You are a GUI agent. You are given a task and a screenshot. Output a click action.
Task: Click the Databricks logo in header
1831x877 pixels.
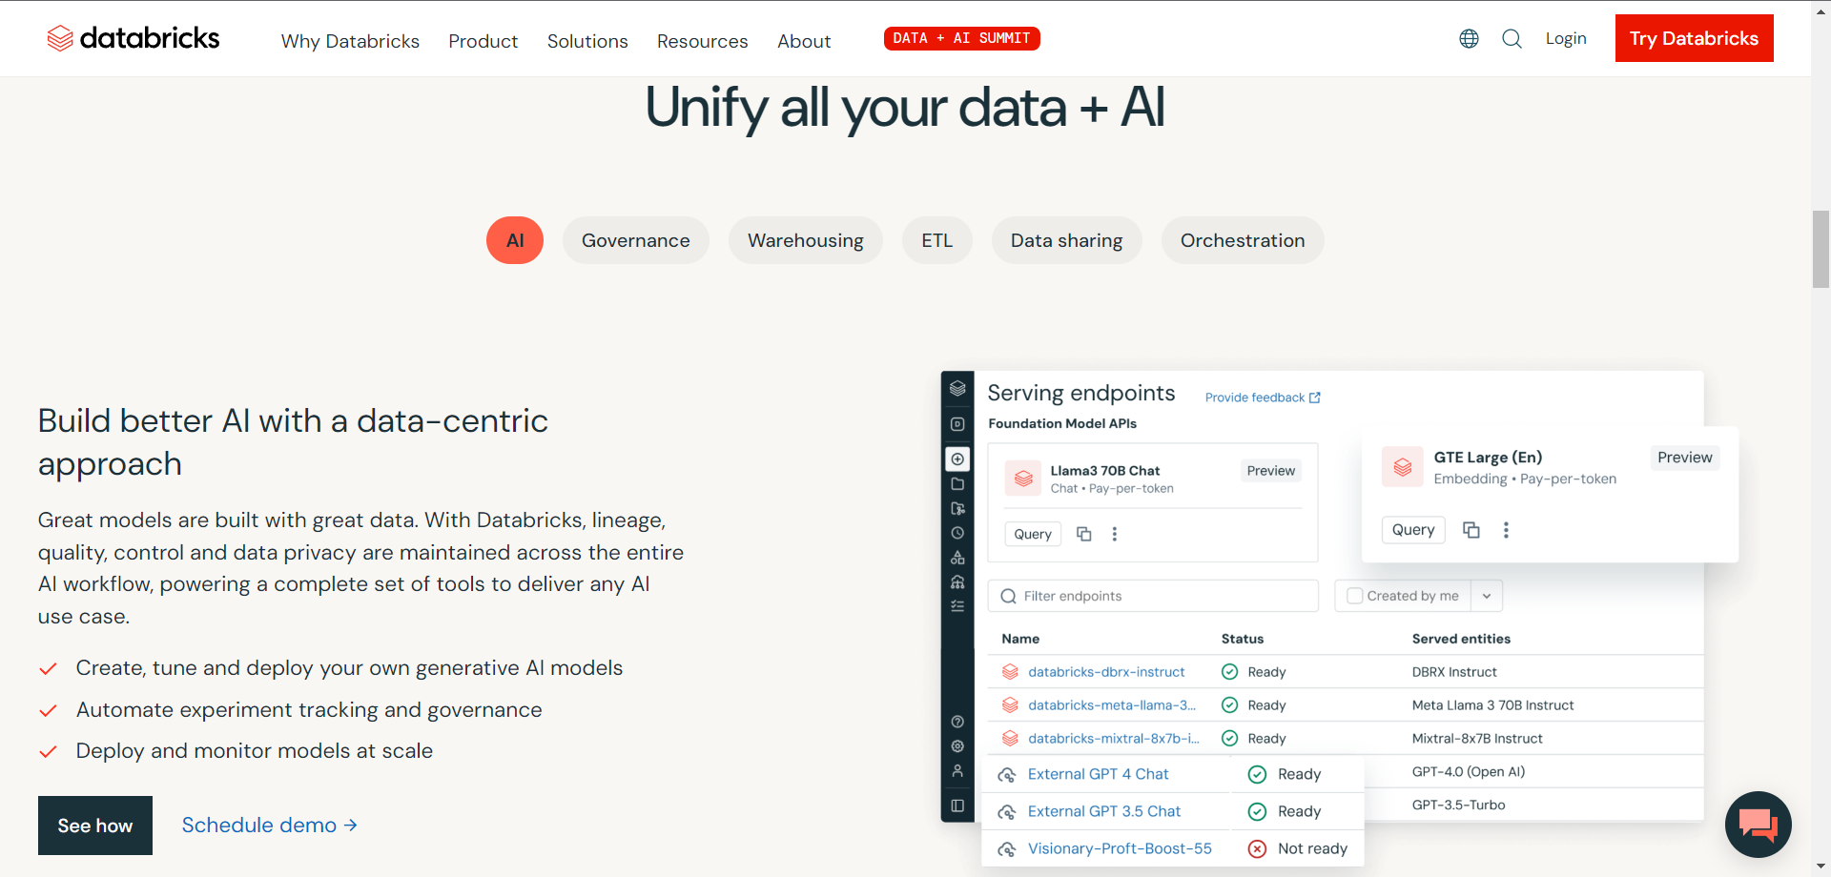coord(134,38)
